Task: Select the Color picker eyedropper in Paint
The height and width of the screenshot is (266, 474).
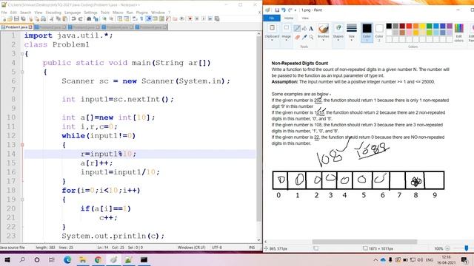Action: click(304, 37)
